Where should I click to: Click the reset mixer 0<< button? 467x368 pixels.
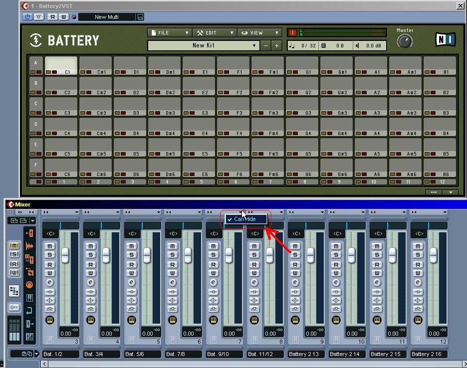[14, 307]
